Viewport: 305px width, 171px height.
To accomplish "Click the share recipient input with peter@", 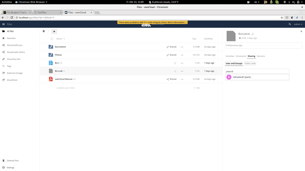I will click(257, 71).
